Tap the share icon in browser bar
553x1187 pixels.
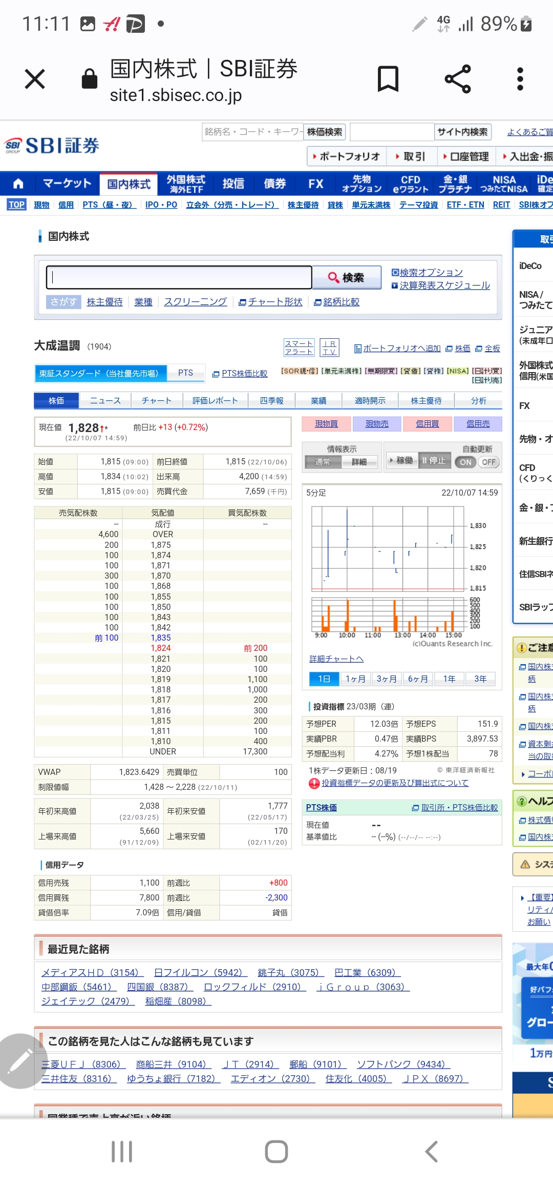coord(458,79)
